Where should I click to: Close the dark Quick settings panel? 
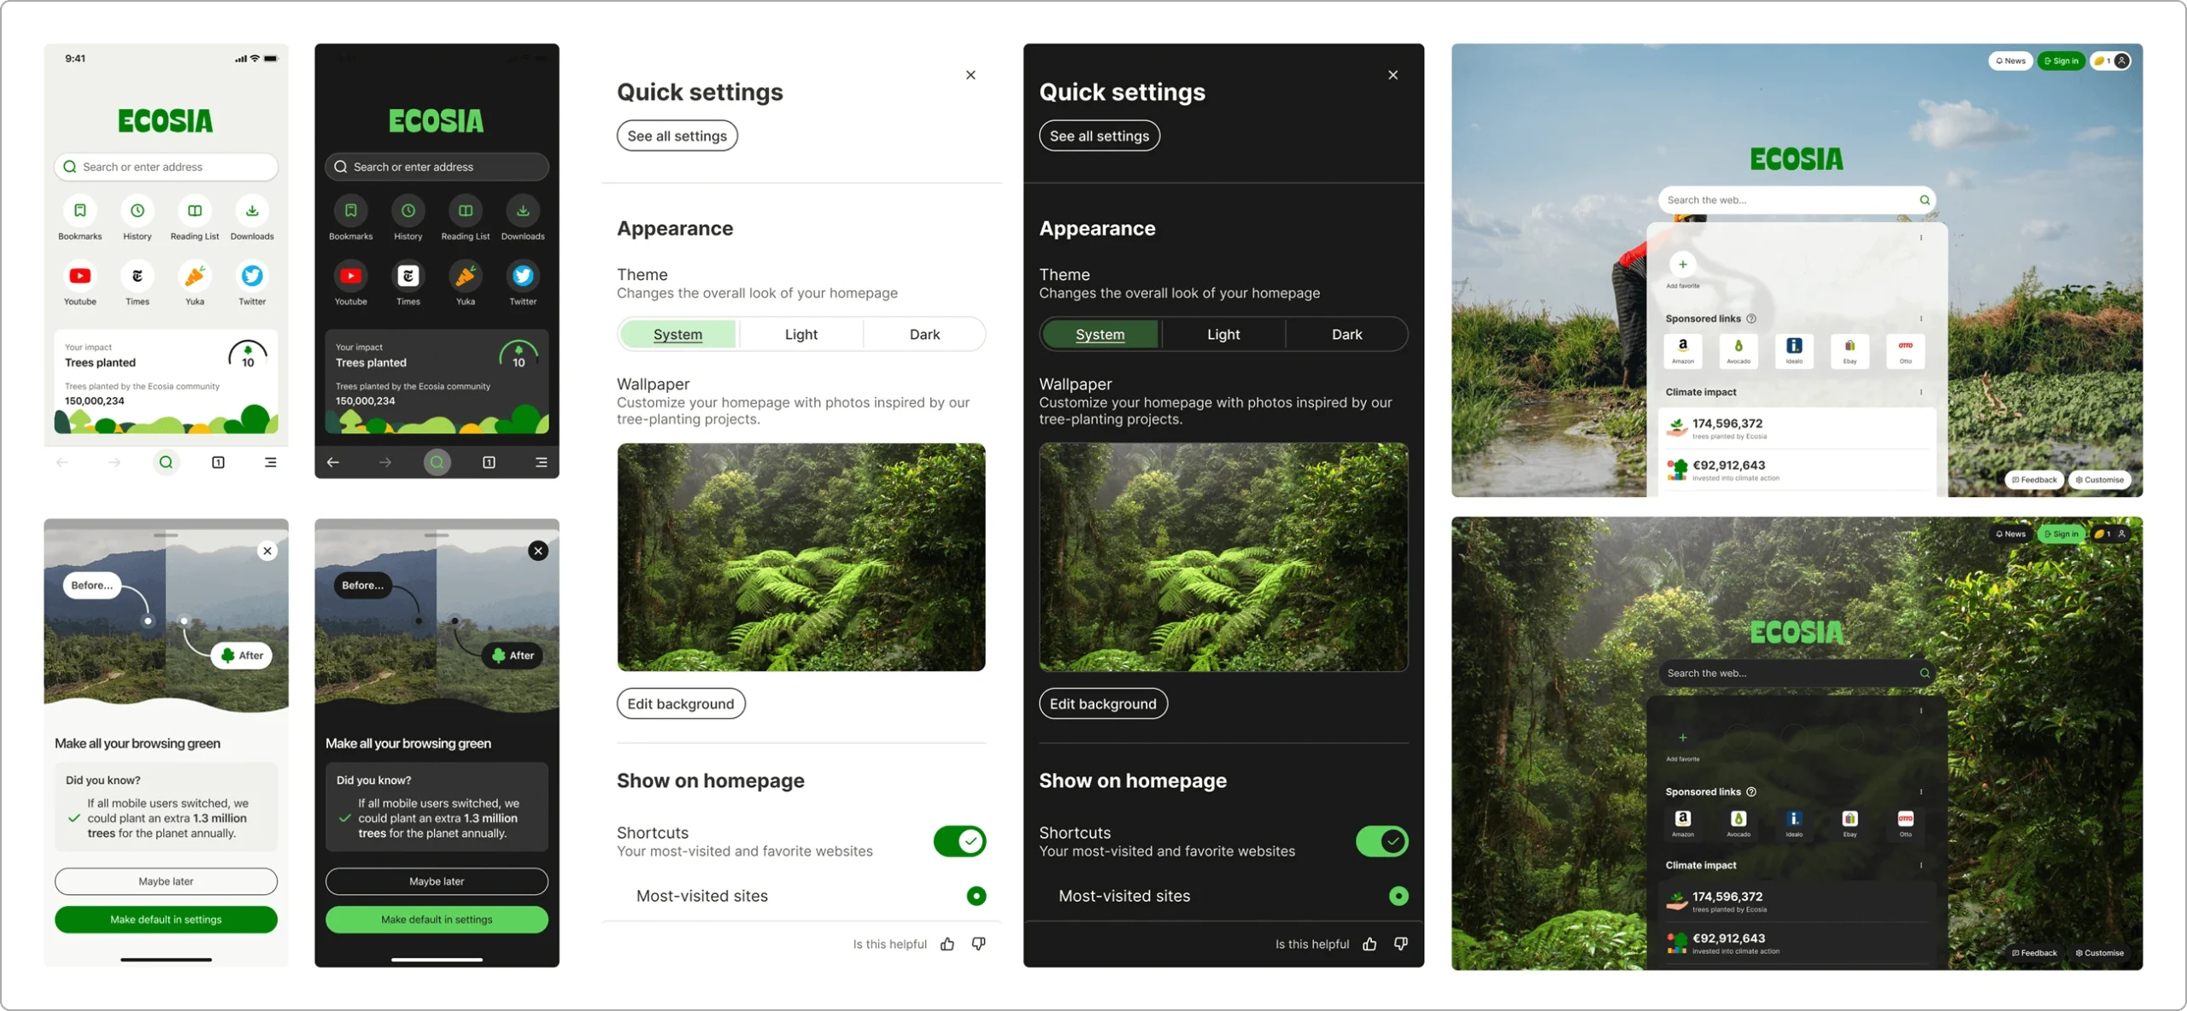pos(1393,75)
